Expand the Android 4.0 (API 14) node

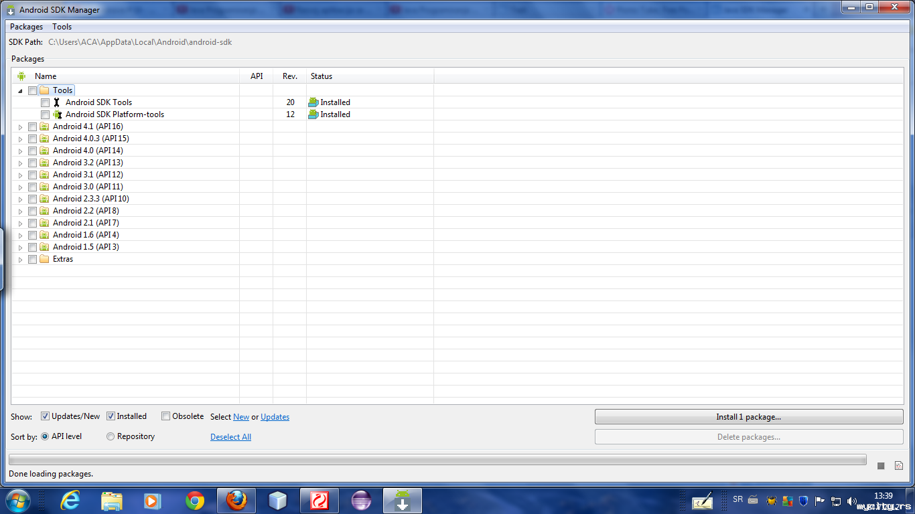pyautogui.click(x=20, y=151)
